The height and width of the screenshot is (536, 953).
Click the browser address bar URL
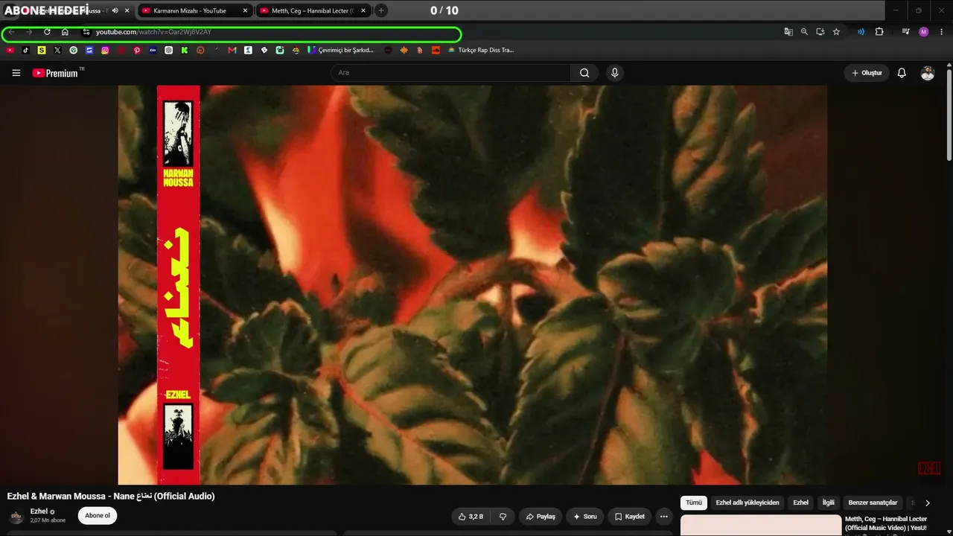153,32
